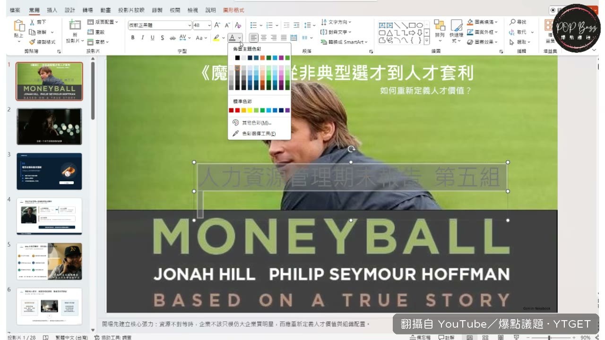This screenshot has height=340, width=605.
Task: Click the Paste (貼上) clipboard icon
Action: point(19,25)
